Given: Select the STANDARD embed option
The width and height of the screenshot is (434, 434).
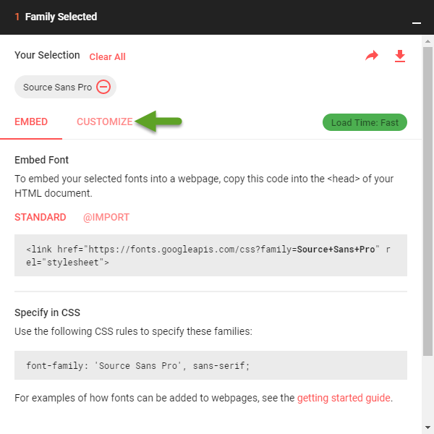Looking at the screenshot, I should pyautogui.click(x=40, y=217).
